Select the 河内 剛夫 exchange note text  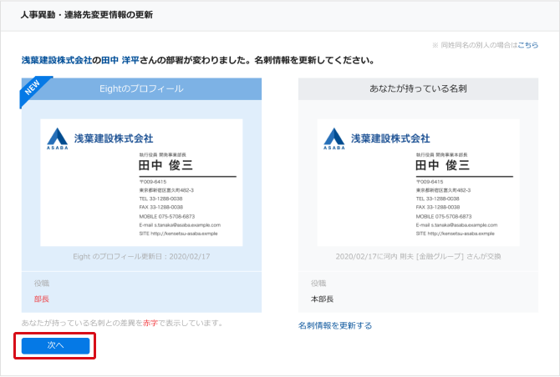[x=418, y=256]
